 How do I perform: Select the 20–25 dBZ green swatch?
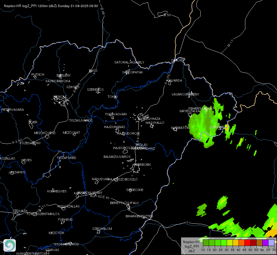coord(218,243)
